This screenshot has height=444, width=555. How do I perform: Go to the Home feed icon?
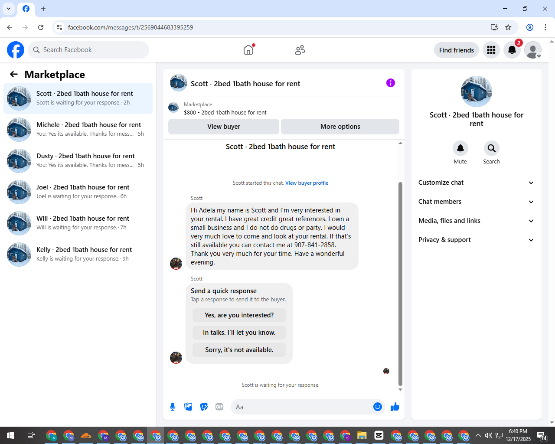(248, 50)
